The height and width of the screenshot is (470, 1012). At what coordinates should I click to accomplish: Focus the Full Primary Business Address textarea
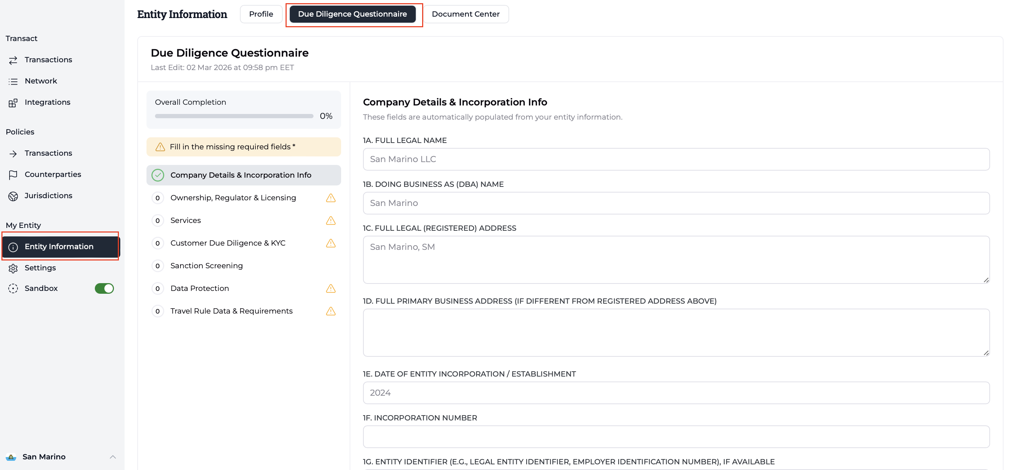676,333
